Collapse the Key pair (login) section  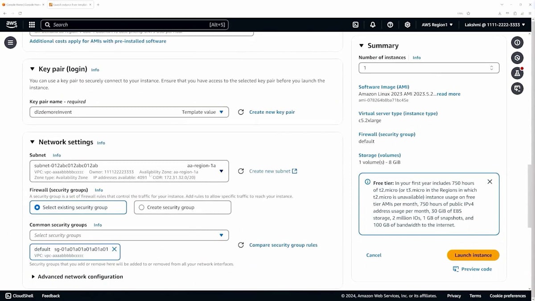click(32, 69)
